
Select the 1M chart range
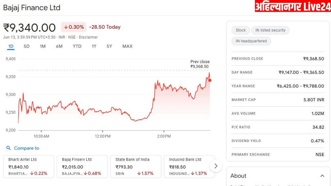[43, 46]
